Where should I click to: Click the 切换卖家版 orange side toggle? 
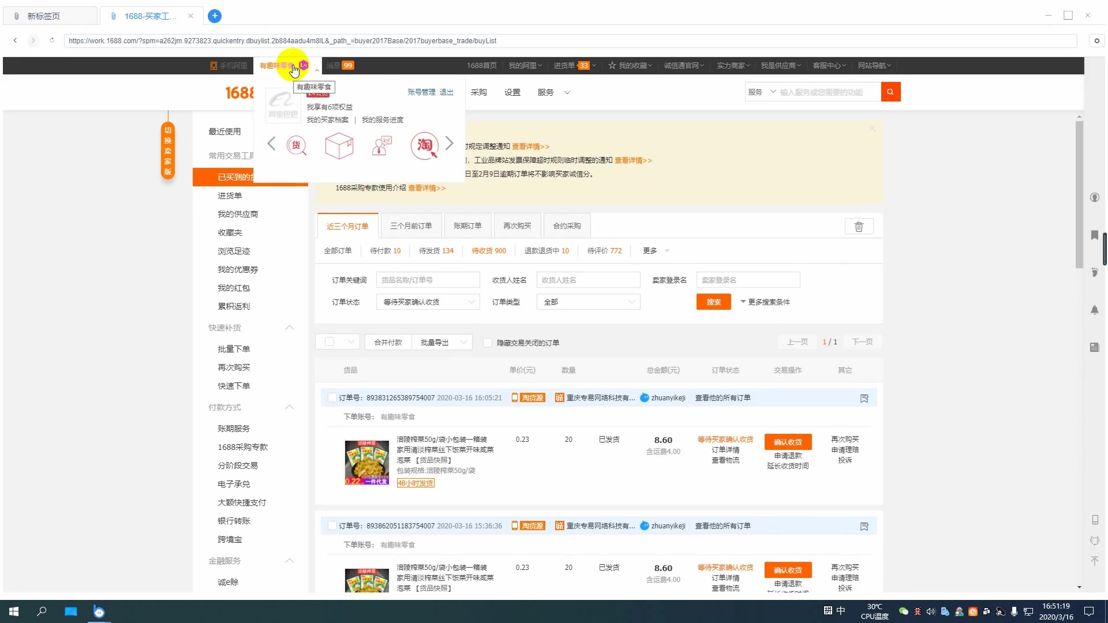coord(168,151)
